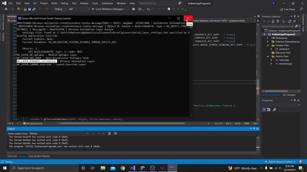
Task: Click the Output panel vertical scrollbar
Action: tap(258, 143)
